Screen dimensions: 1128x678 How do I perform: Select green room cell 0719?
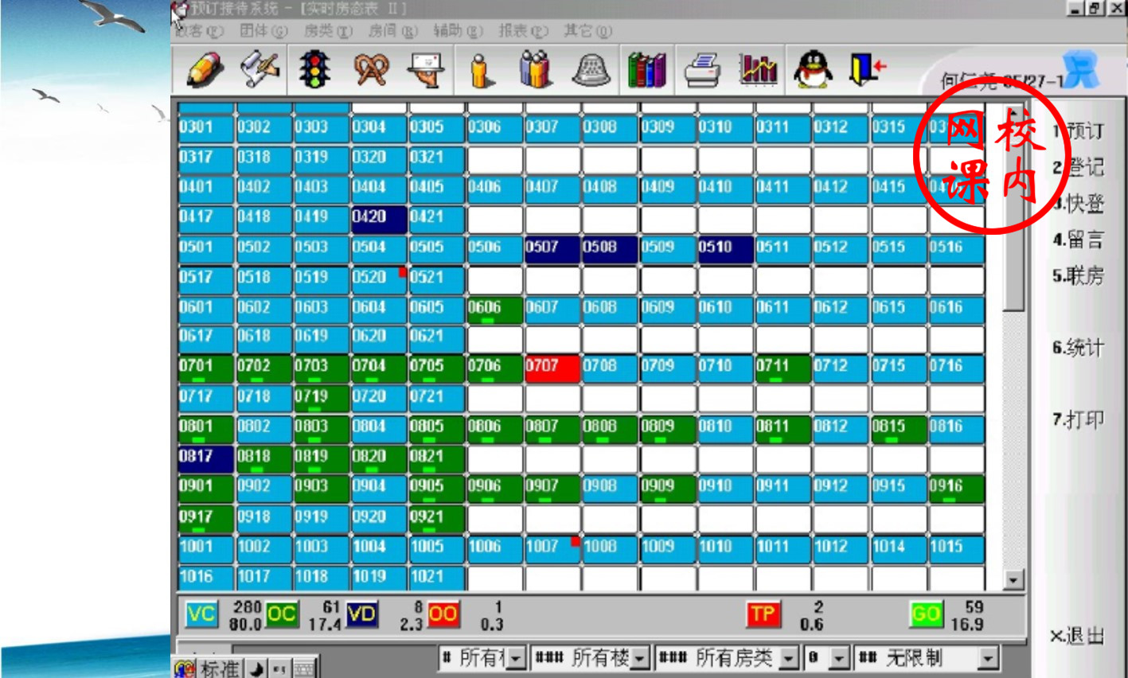click(322, 399)
